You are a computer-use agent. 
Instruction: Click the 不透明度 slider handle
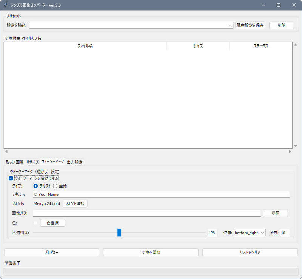(119, 232)
